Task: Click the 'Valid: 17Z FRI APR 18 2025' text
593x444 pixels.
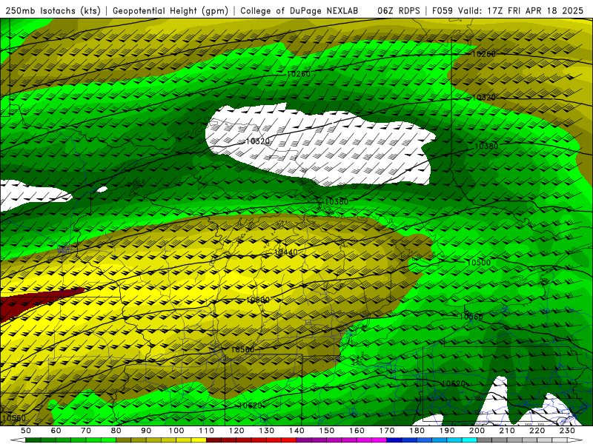Action: tap(520, 10)
